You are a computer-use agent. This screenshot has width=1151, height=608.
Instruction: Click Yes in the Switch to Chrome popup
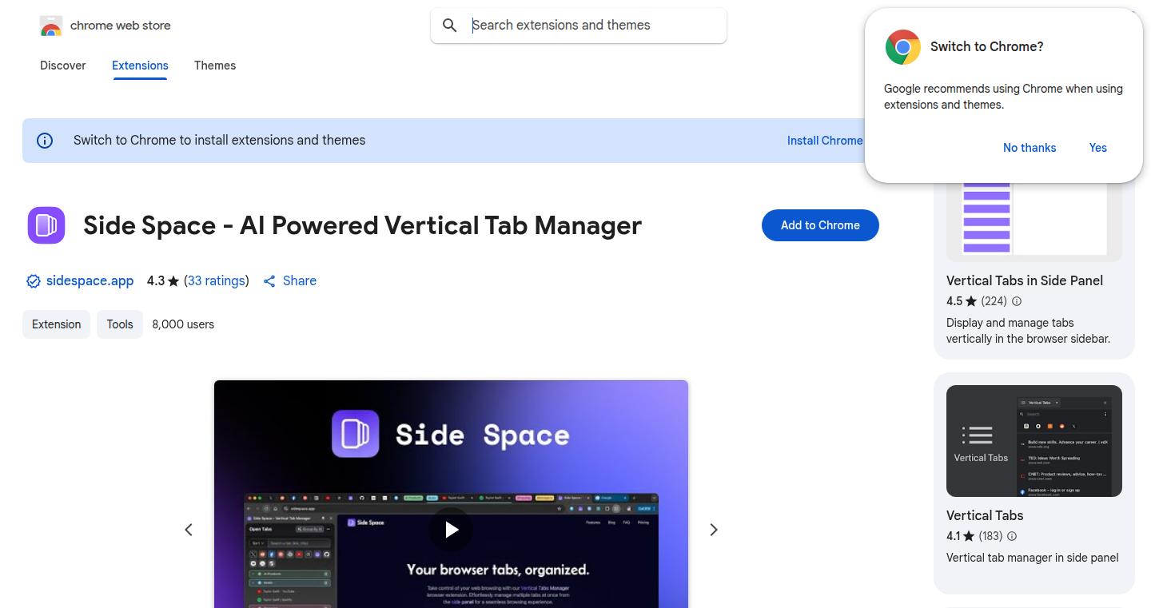pos(1098,148)
